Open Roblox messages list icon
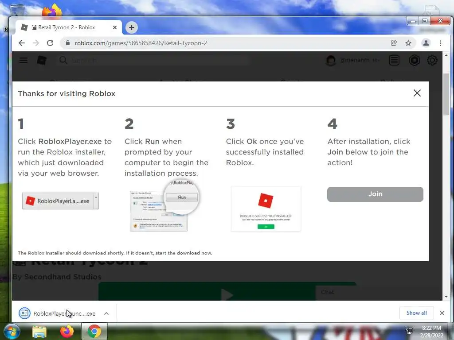454x340 pixels. point(394,60)
